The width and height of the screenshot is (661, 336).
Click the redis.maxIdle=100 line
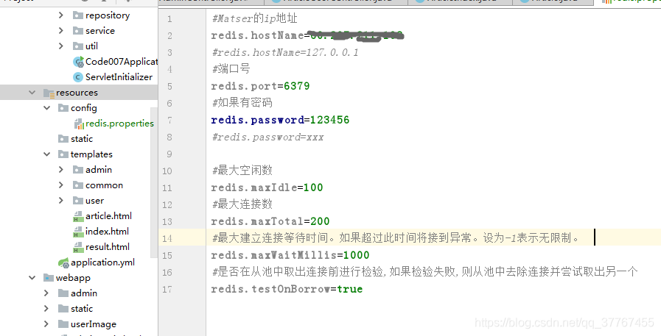pos(267,187)
